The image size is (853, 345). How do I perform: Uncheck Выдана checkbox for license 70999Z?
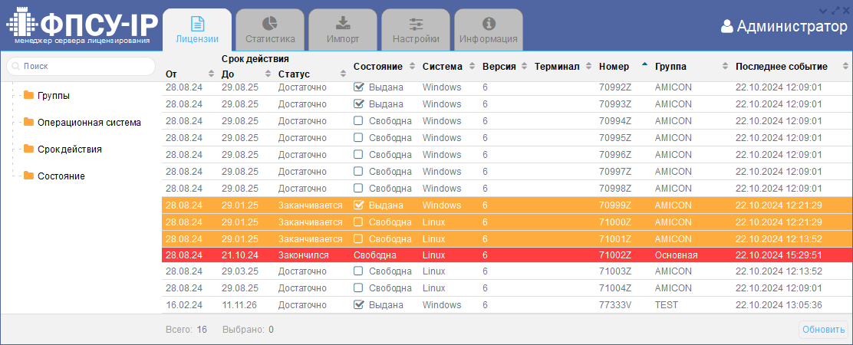pyautogui.click(x=358, y=205)
